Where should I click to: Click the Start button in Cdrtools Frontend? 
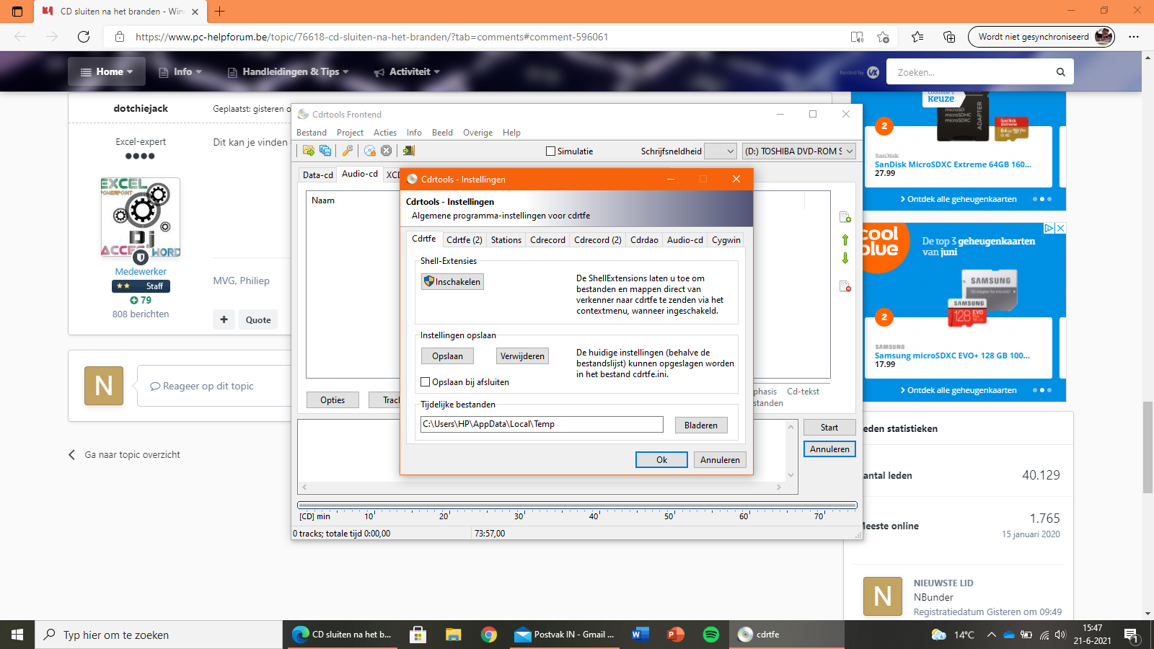pos(829,428)
